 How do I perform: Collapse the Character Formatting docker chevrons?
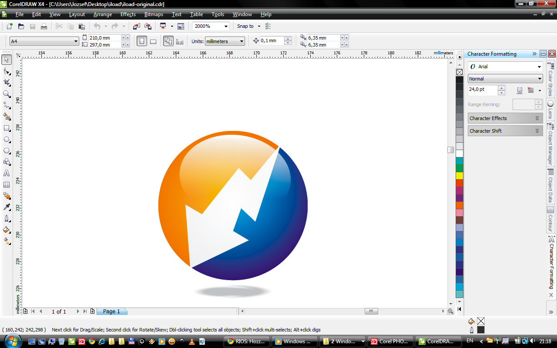(x=534, y=54)
